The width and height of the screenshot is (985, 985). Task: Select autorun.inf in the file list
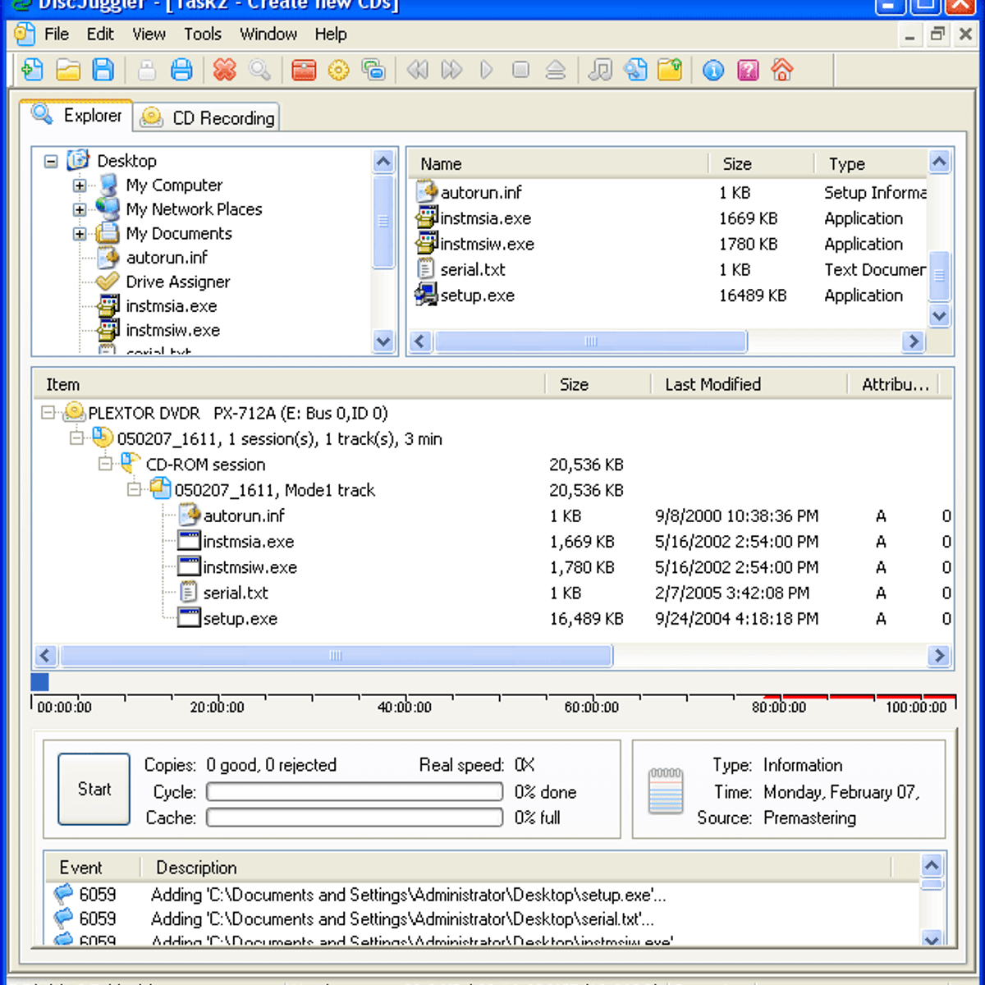coord(481,193)
